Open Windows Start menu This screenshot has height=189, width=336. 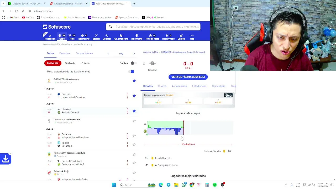point(114,185)
